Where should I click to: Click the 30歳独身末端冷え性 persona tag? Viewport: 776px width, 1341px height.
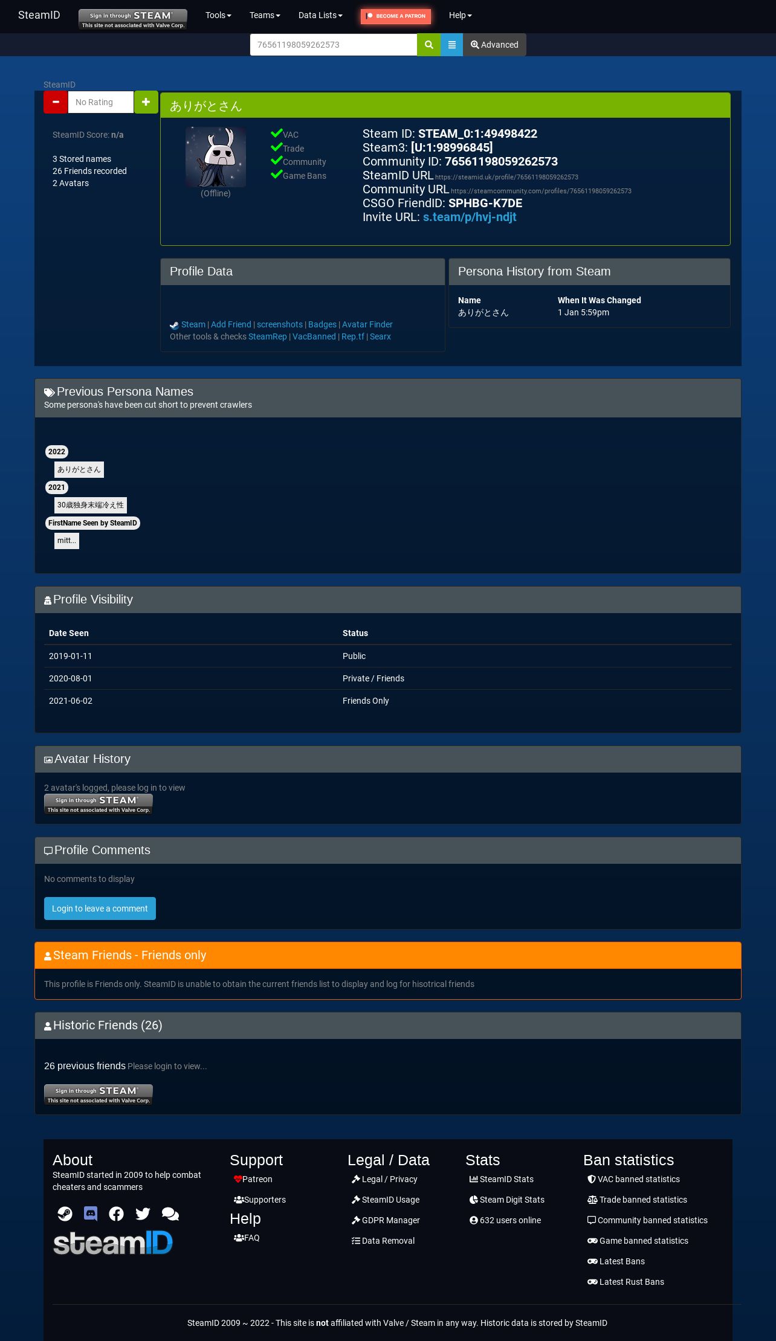click(91, 505)
